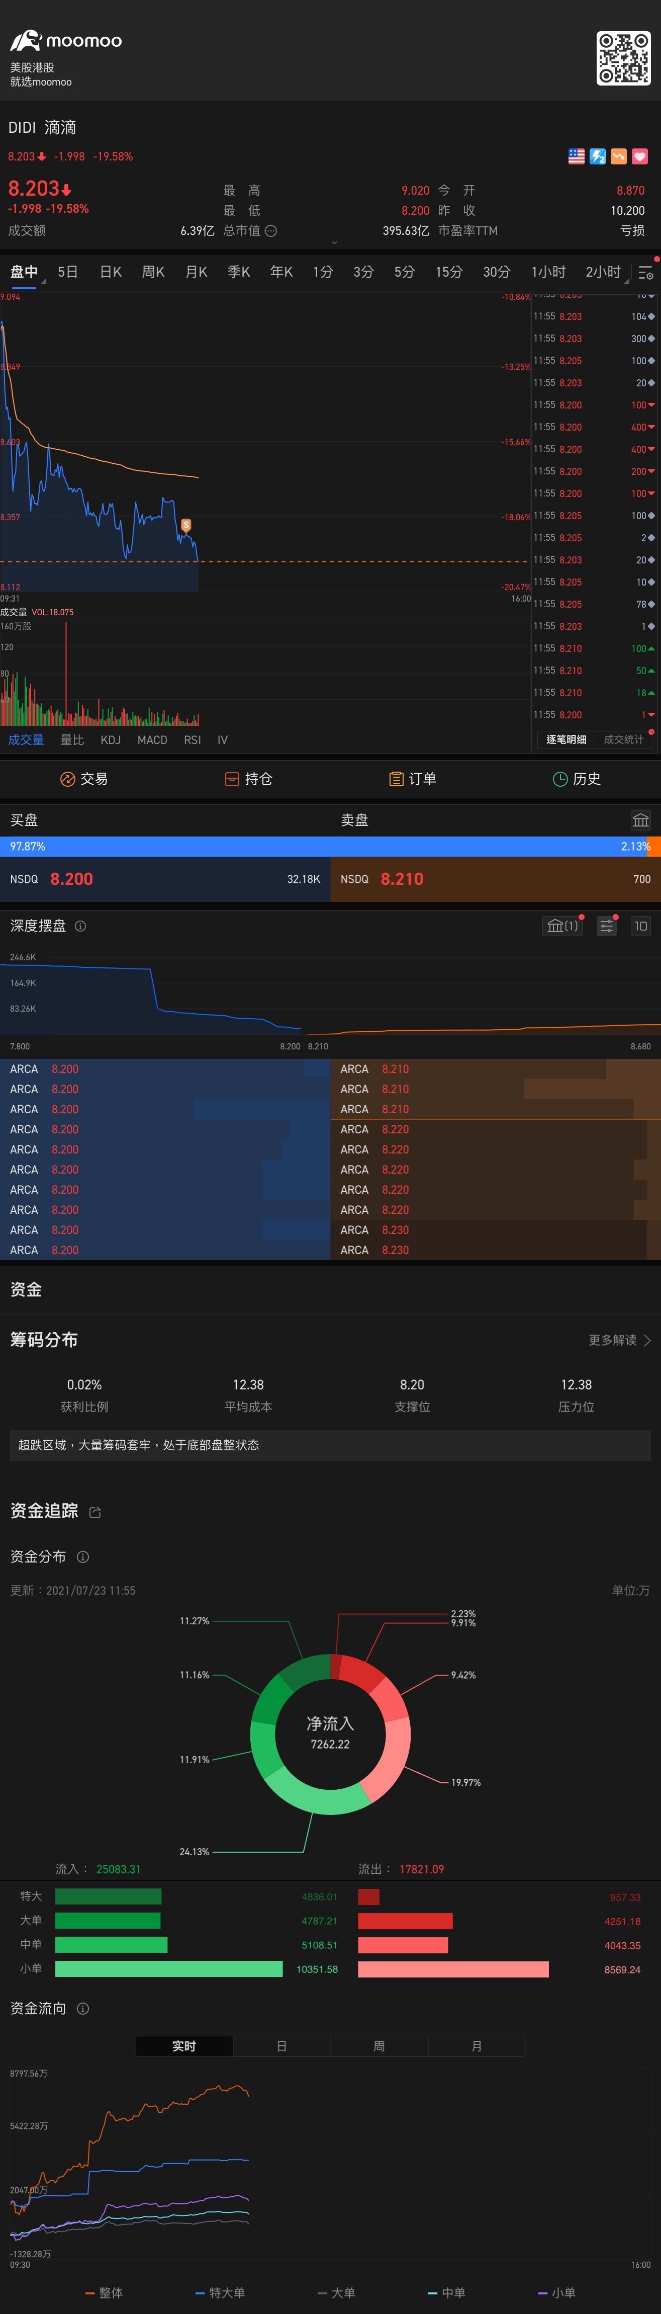Image resolution: width=661 pixels, height=2314 pixels.
Task: Tap the 平均成本 12.38 value
Action: (x=248, y=1384)
